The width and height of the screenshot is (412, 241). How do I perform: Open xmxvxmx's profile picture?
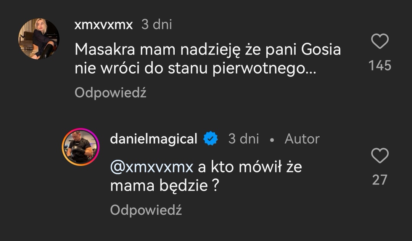39,39
